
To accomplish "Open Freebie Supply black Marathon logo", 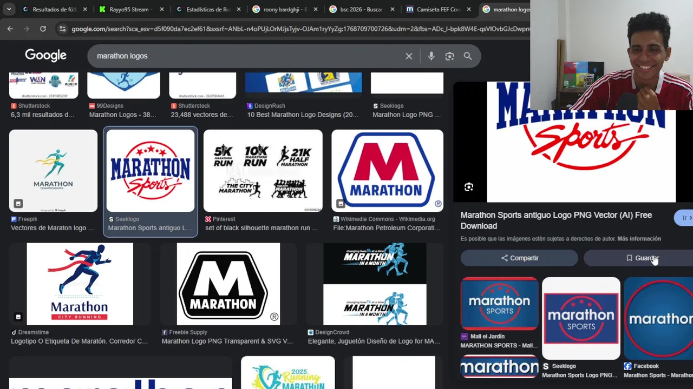I will click(x=228, y=284).
